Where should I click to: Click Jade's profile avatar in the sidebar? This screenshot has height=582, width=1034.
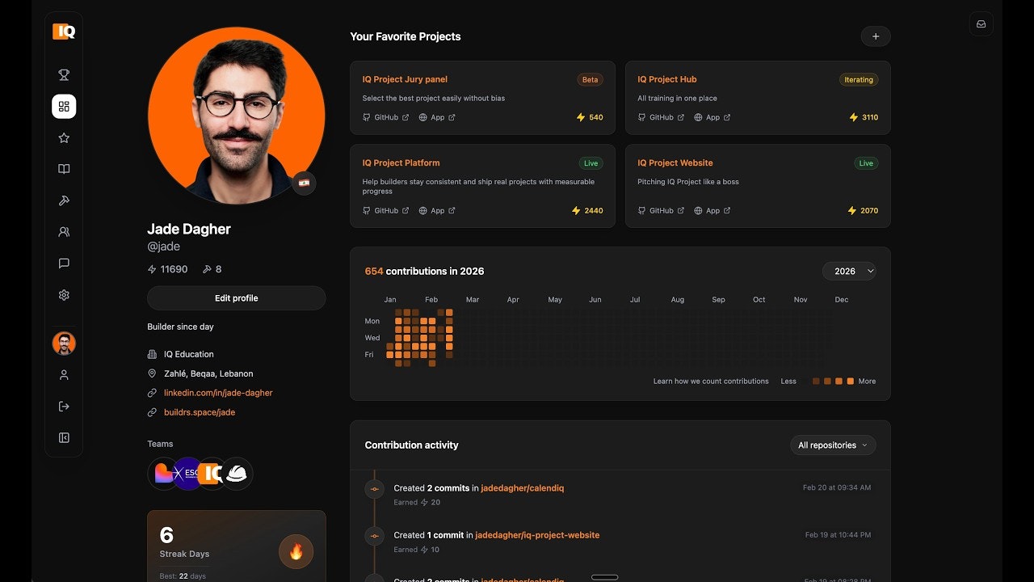click(64, 343)
